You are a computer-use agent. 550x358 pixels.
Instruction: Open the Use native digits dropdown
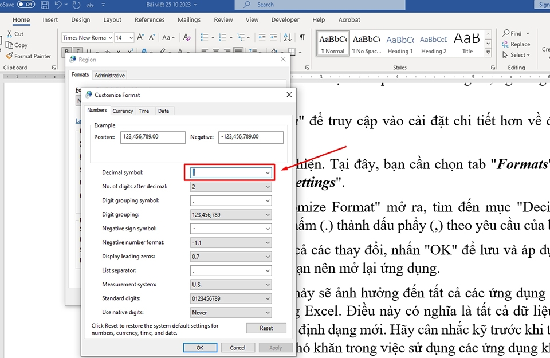[231, 312]
